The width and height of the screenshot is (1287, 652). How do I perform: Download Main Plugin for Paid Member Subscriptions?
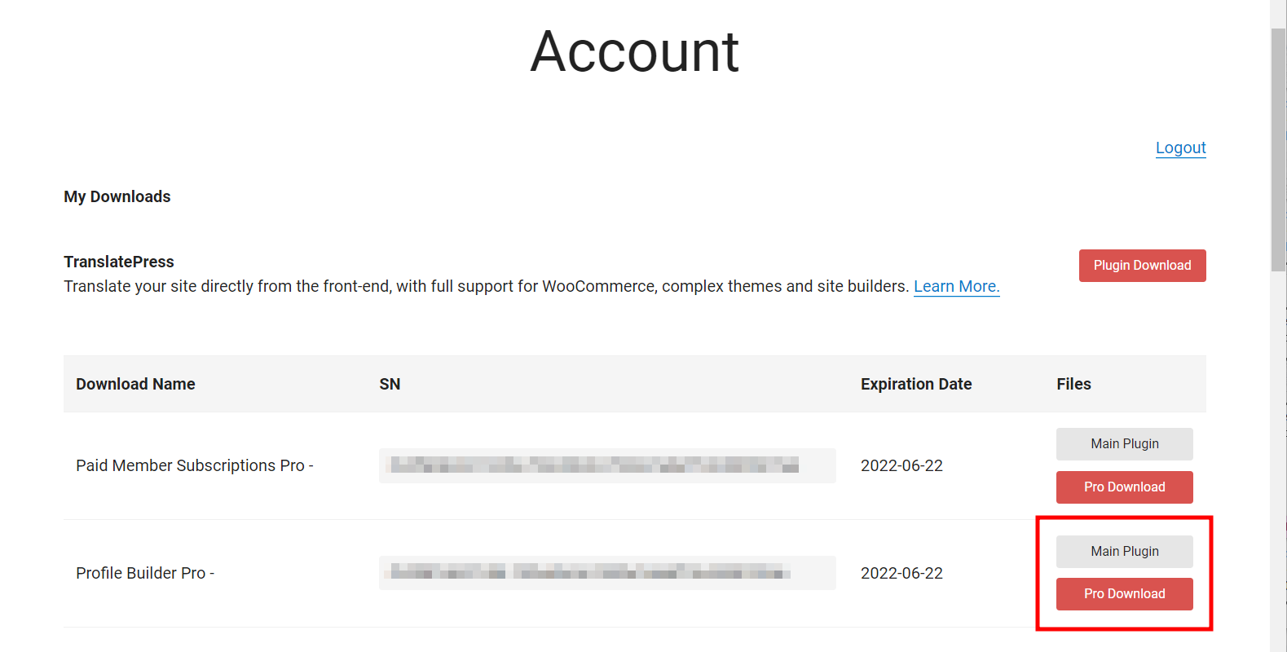[x=1124, y=443]
